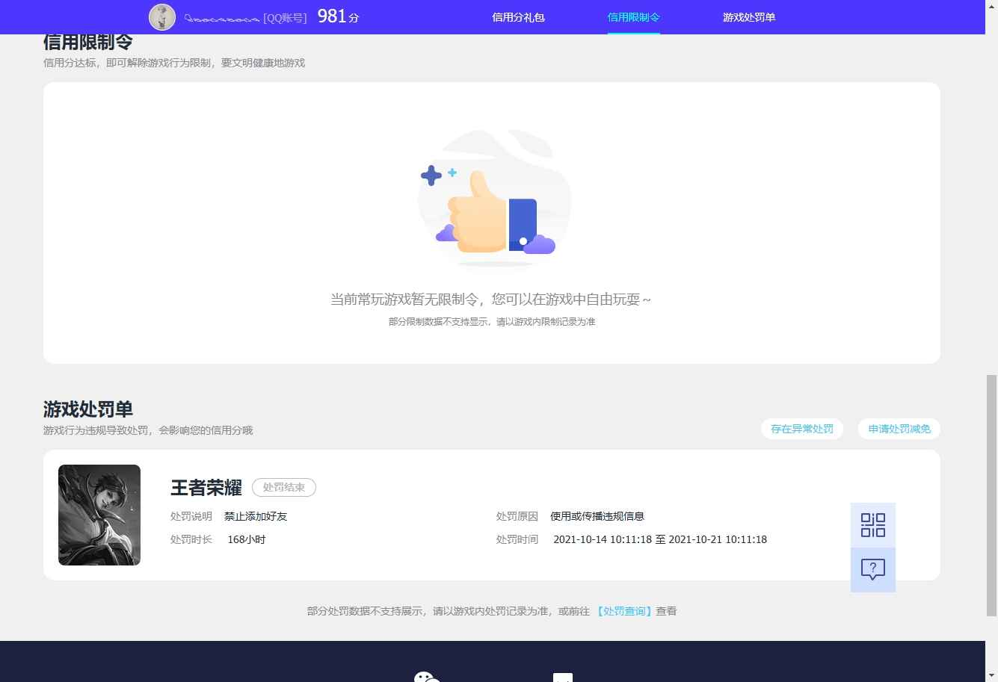The image size is (998, 682).
Task: Open 王者荣耀 game thumbnail
Action: click(99, 515)
